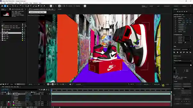
Task: Click the timeline current time indicator
Action: pos(52,90)
